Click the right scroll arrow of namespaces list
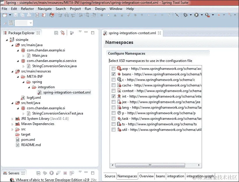 pyautogui.click(x=199, y=165)
